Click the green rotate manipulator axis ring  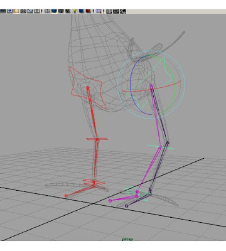click(175, 88)
